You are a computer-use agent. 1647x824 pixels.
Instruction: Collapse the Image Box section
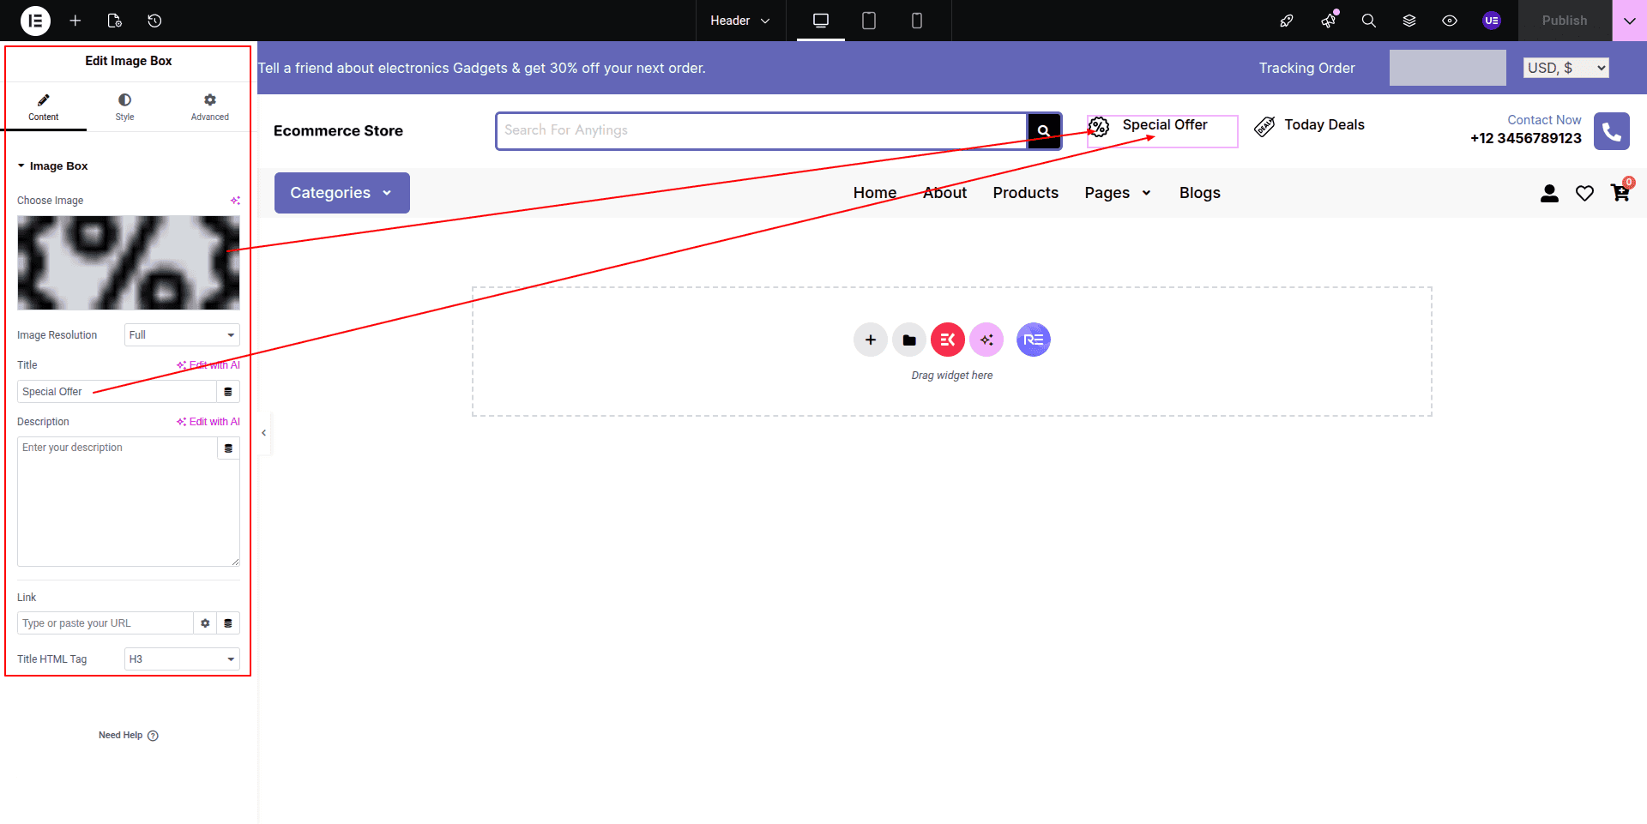point(52,166)
